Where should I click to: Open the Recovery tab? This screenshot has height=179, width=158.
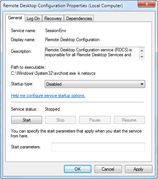point(53,19)
